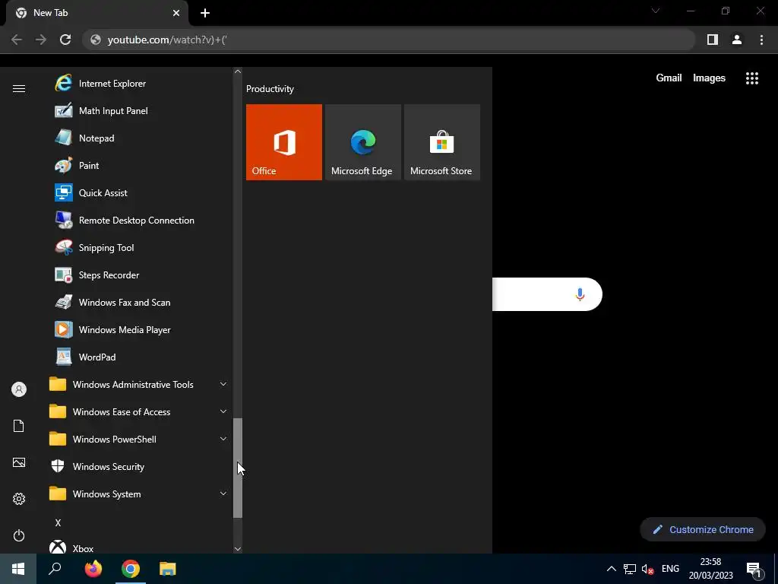Expand the Windows Ease of Access folder

(x=139, y=411)
